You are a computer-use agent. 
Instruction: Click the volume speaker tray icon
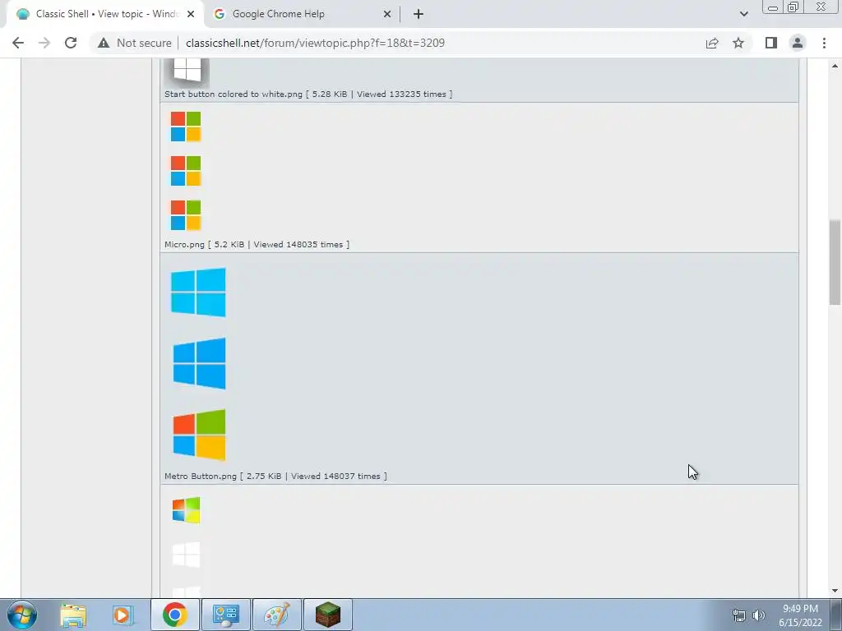tap(759, 615)
